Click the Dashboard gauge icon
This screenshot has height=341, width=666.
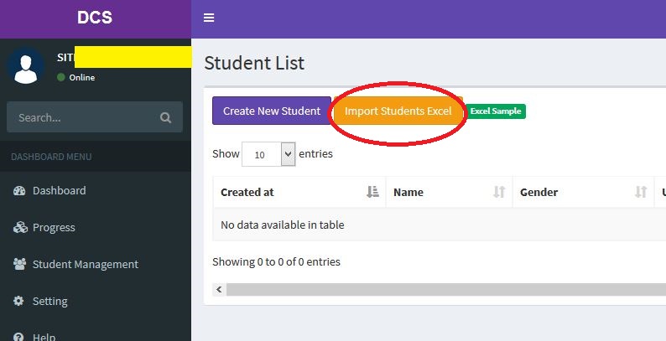(x=19, y=191)
